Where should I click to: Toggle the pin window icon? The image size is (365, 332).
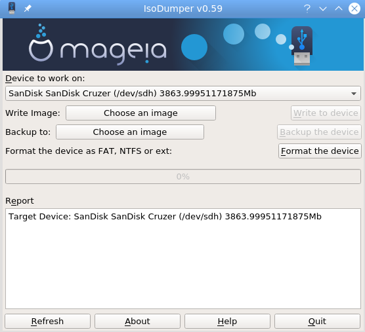28,9
